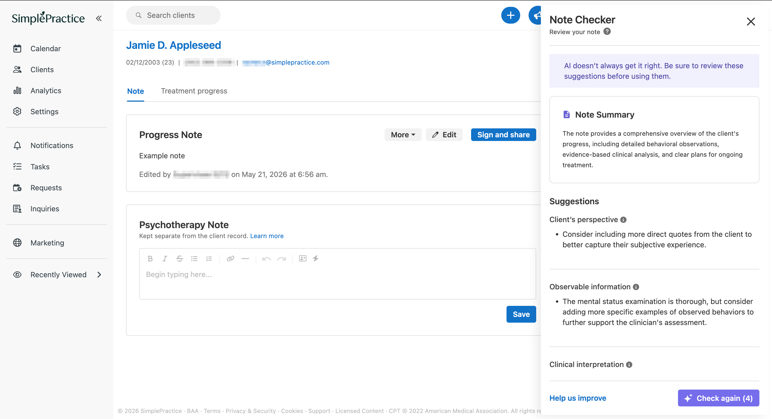Screen dimensions: 772x419
Task: Click the Tasks checklist icon
Action: 17,166
